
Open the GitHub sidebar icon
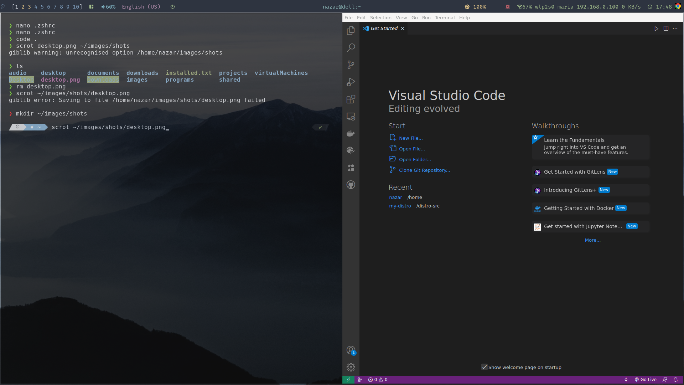[351, 185]
